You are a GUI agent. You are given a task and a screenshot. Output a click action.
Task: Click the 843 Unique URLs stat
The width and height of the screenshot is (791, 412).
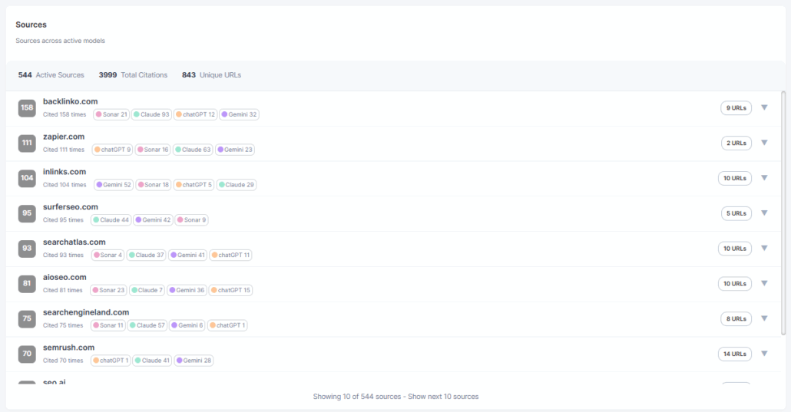pos(211,74)
